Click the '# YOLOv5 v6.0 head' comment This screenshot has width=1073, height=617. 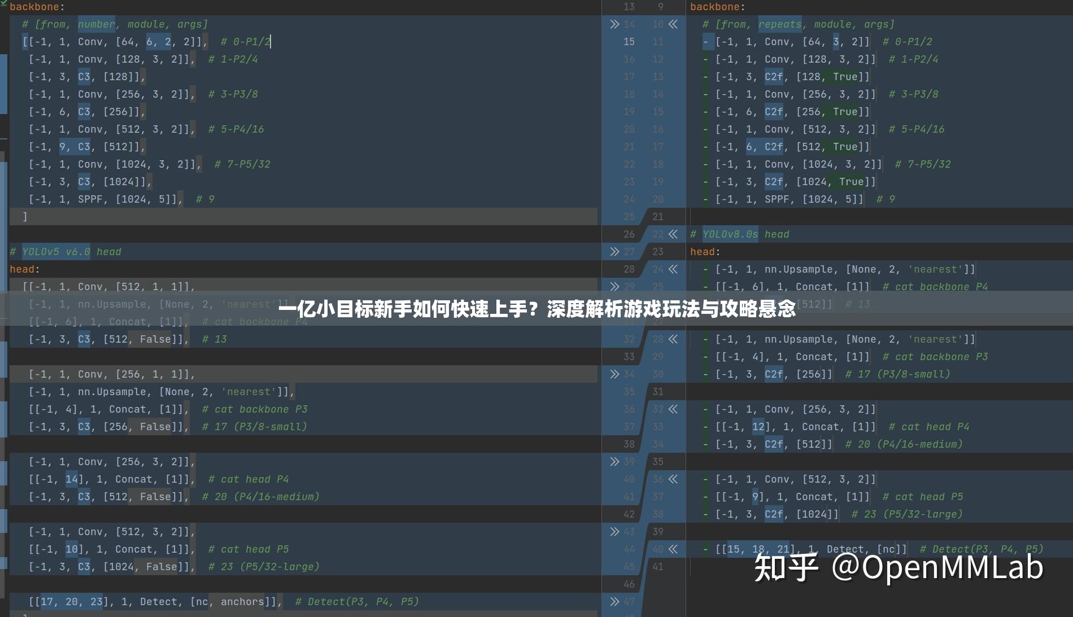coord(66,252)
